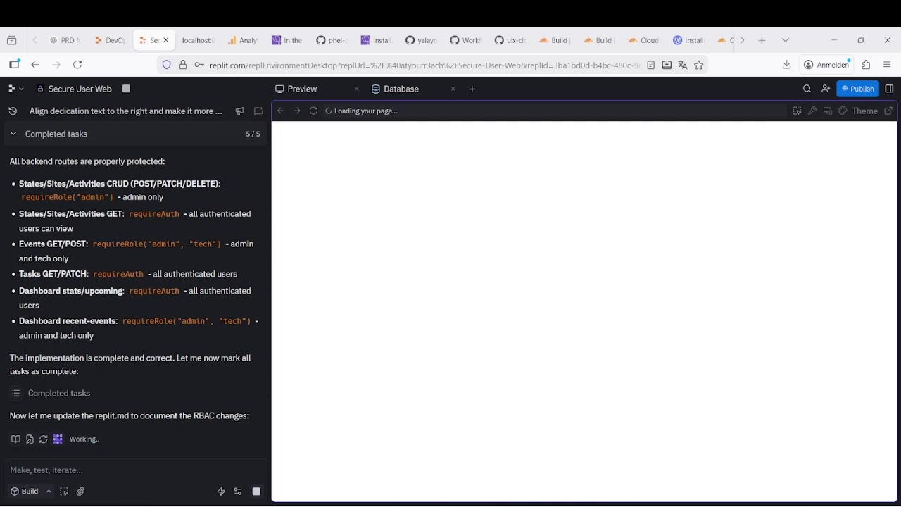
Task: Switch to the Preview tab
Action: click(x=296, y=89)
